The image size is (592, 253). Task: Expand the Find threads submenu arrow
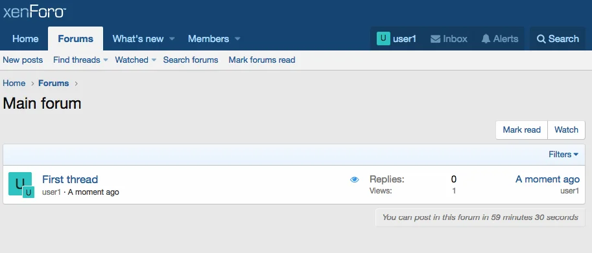[106, 60]
